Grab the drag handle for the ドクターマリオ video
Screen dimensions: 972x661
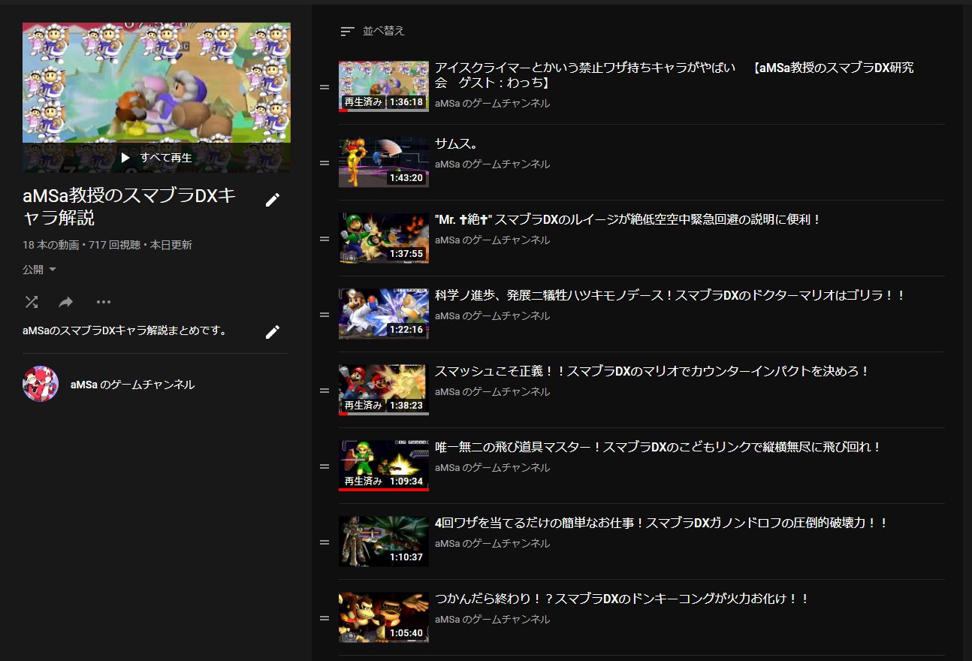[x=325, y=315]
